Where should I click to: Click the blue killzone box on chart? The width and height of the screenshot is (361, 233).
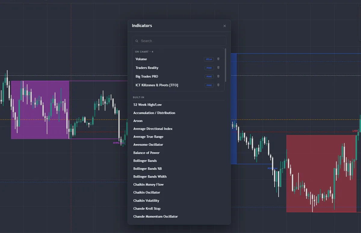click(234, 109)
